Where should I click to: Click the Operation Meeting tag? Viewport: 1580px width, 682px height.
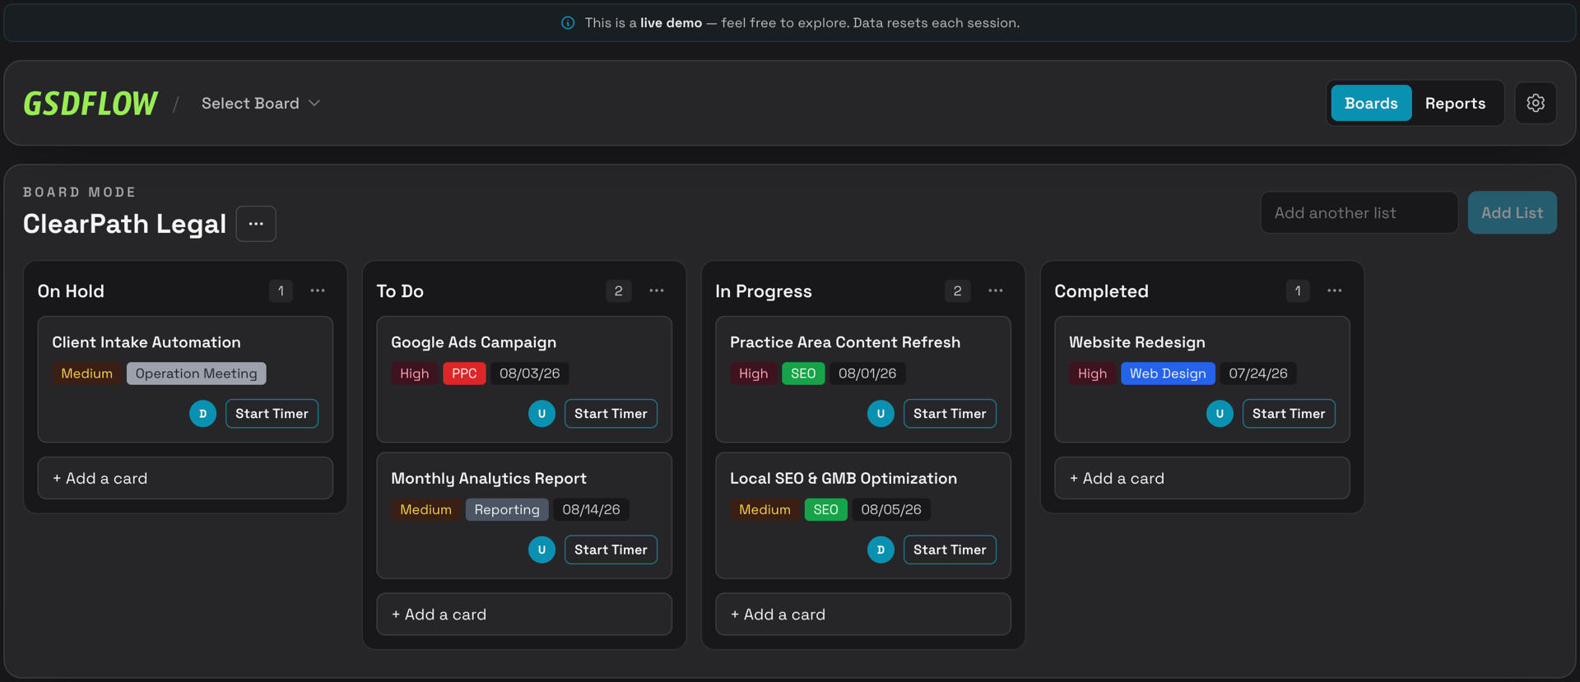(196, 373)
